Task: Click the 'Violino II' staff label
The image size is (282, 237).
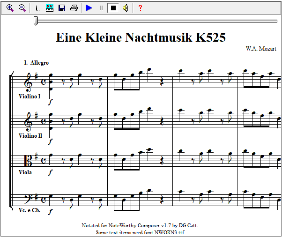Action: coord(30,135)
